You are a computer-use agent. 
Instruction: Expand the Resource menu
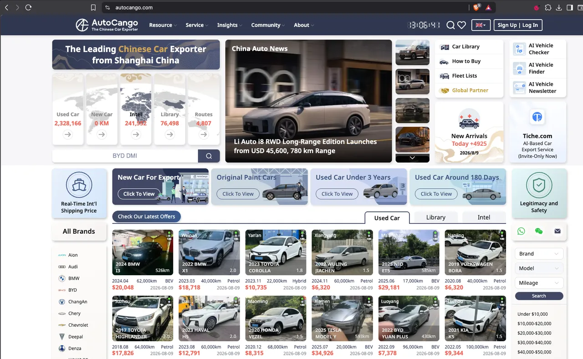coord(163,25)
